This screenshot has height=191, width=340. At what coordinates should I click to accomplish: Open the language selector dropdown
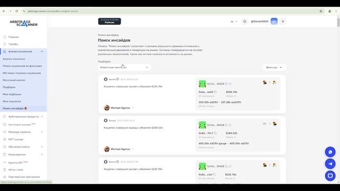point(234,21)
